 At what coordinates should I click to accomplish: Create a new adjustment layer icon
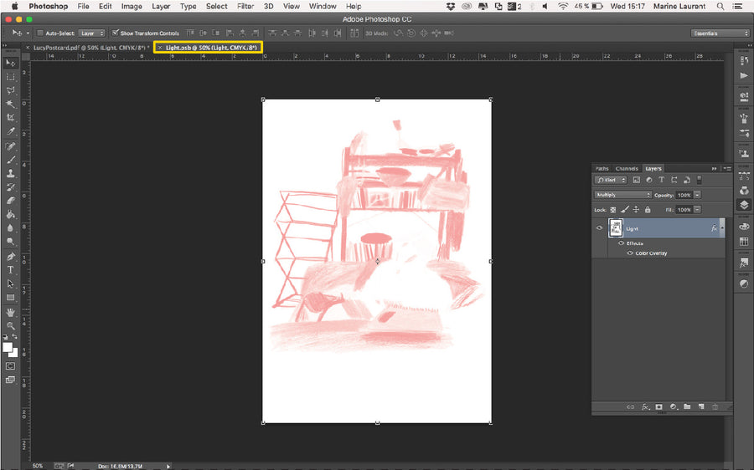coord(674,406)
